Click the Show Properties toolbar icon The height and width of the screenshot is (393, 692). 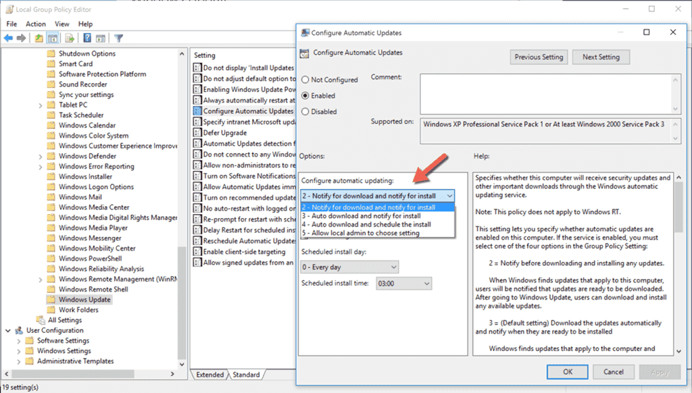100,38
